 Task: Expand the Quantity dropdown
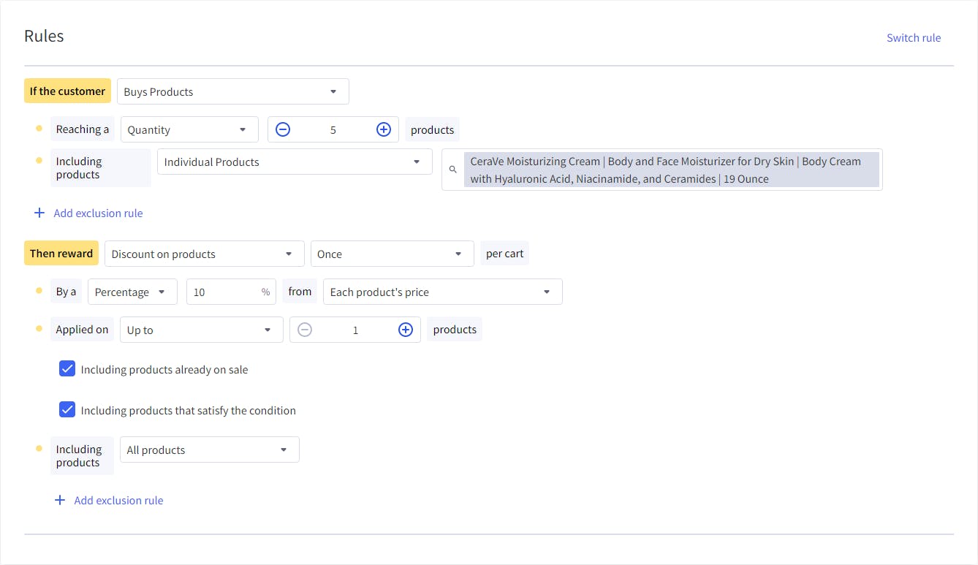189,129
